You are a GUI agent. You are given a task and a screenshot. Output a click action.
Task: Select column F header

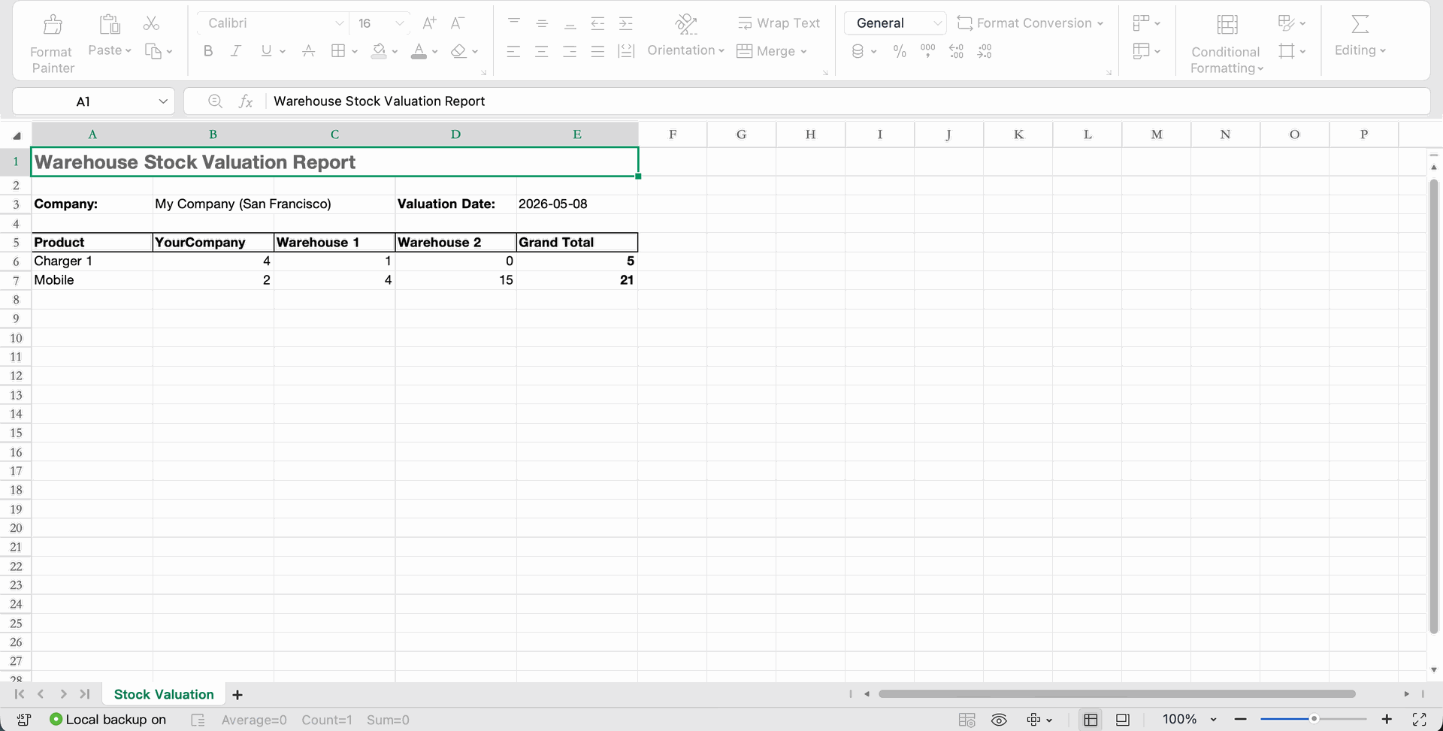coord(673,134)
